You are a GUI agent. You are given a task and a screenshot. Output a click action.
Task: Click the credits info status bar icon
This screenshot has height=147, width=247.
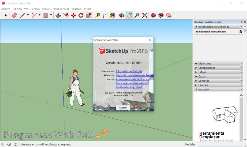point(9,144)
